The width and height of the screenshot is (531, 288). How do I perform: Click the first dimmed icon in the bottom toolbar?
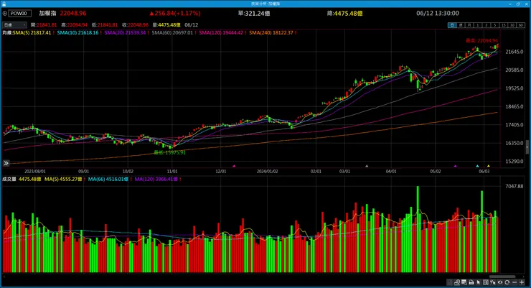pyautogui.click(x=449, y=282)
